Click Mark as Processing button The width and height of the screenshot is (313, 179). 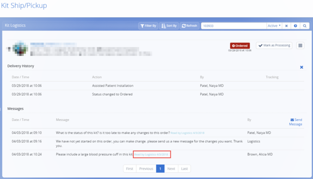coord(274,45)
